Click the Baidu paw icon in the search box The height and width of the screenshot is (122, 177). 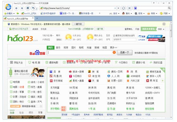click(135, 8)
